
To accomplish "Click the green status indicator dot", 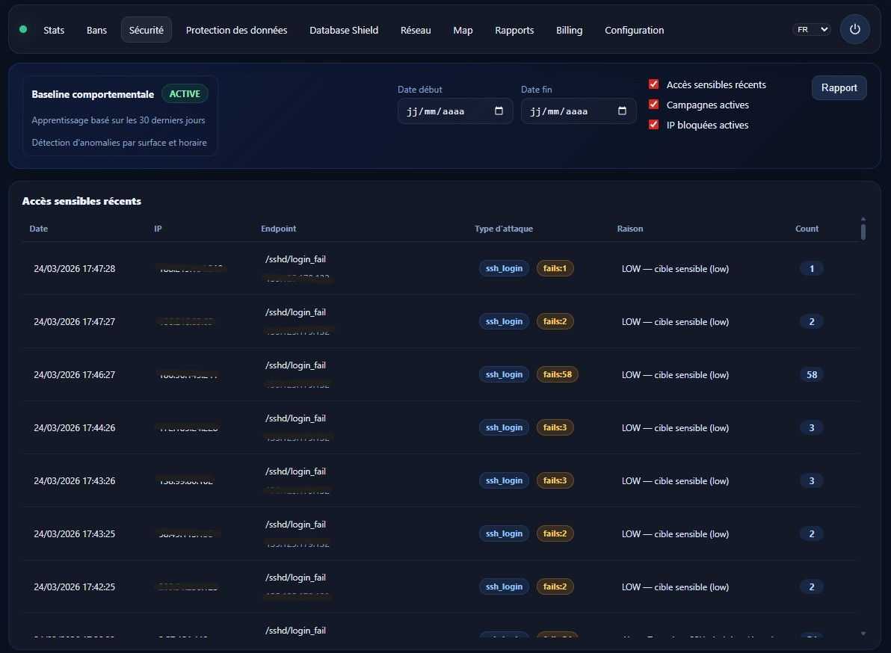I will [x=23, y=30].
